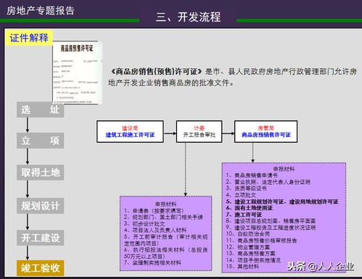Click item 2、规划部门、国土部门相关手续
Image resolution: width=362 pixels, height=279 pixels.
pos(163,217)
